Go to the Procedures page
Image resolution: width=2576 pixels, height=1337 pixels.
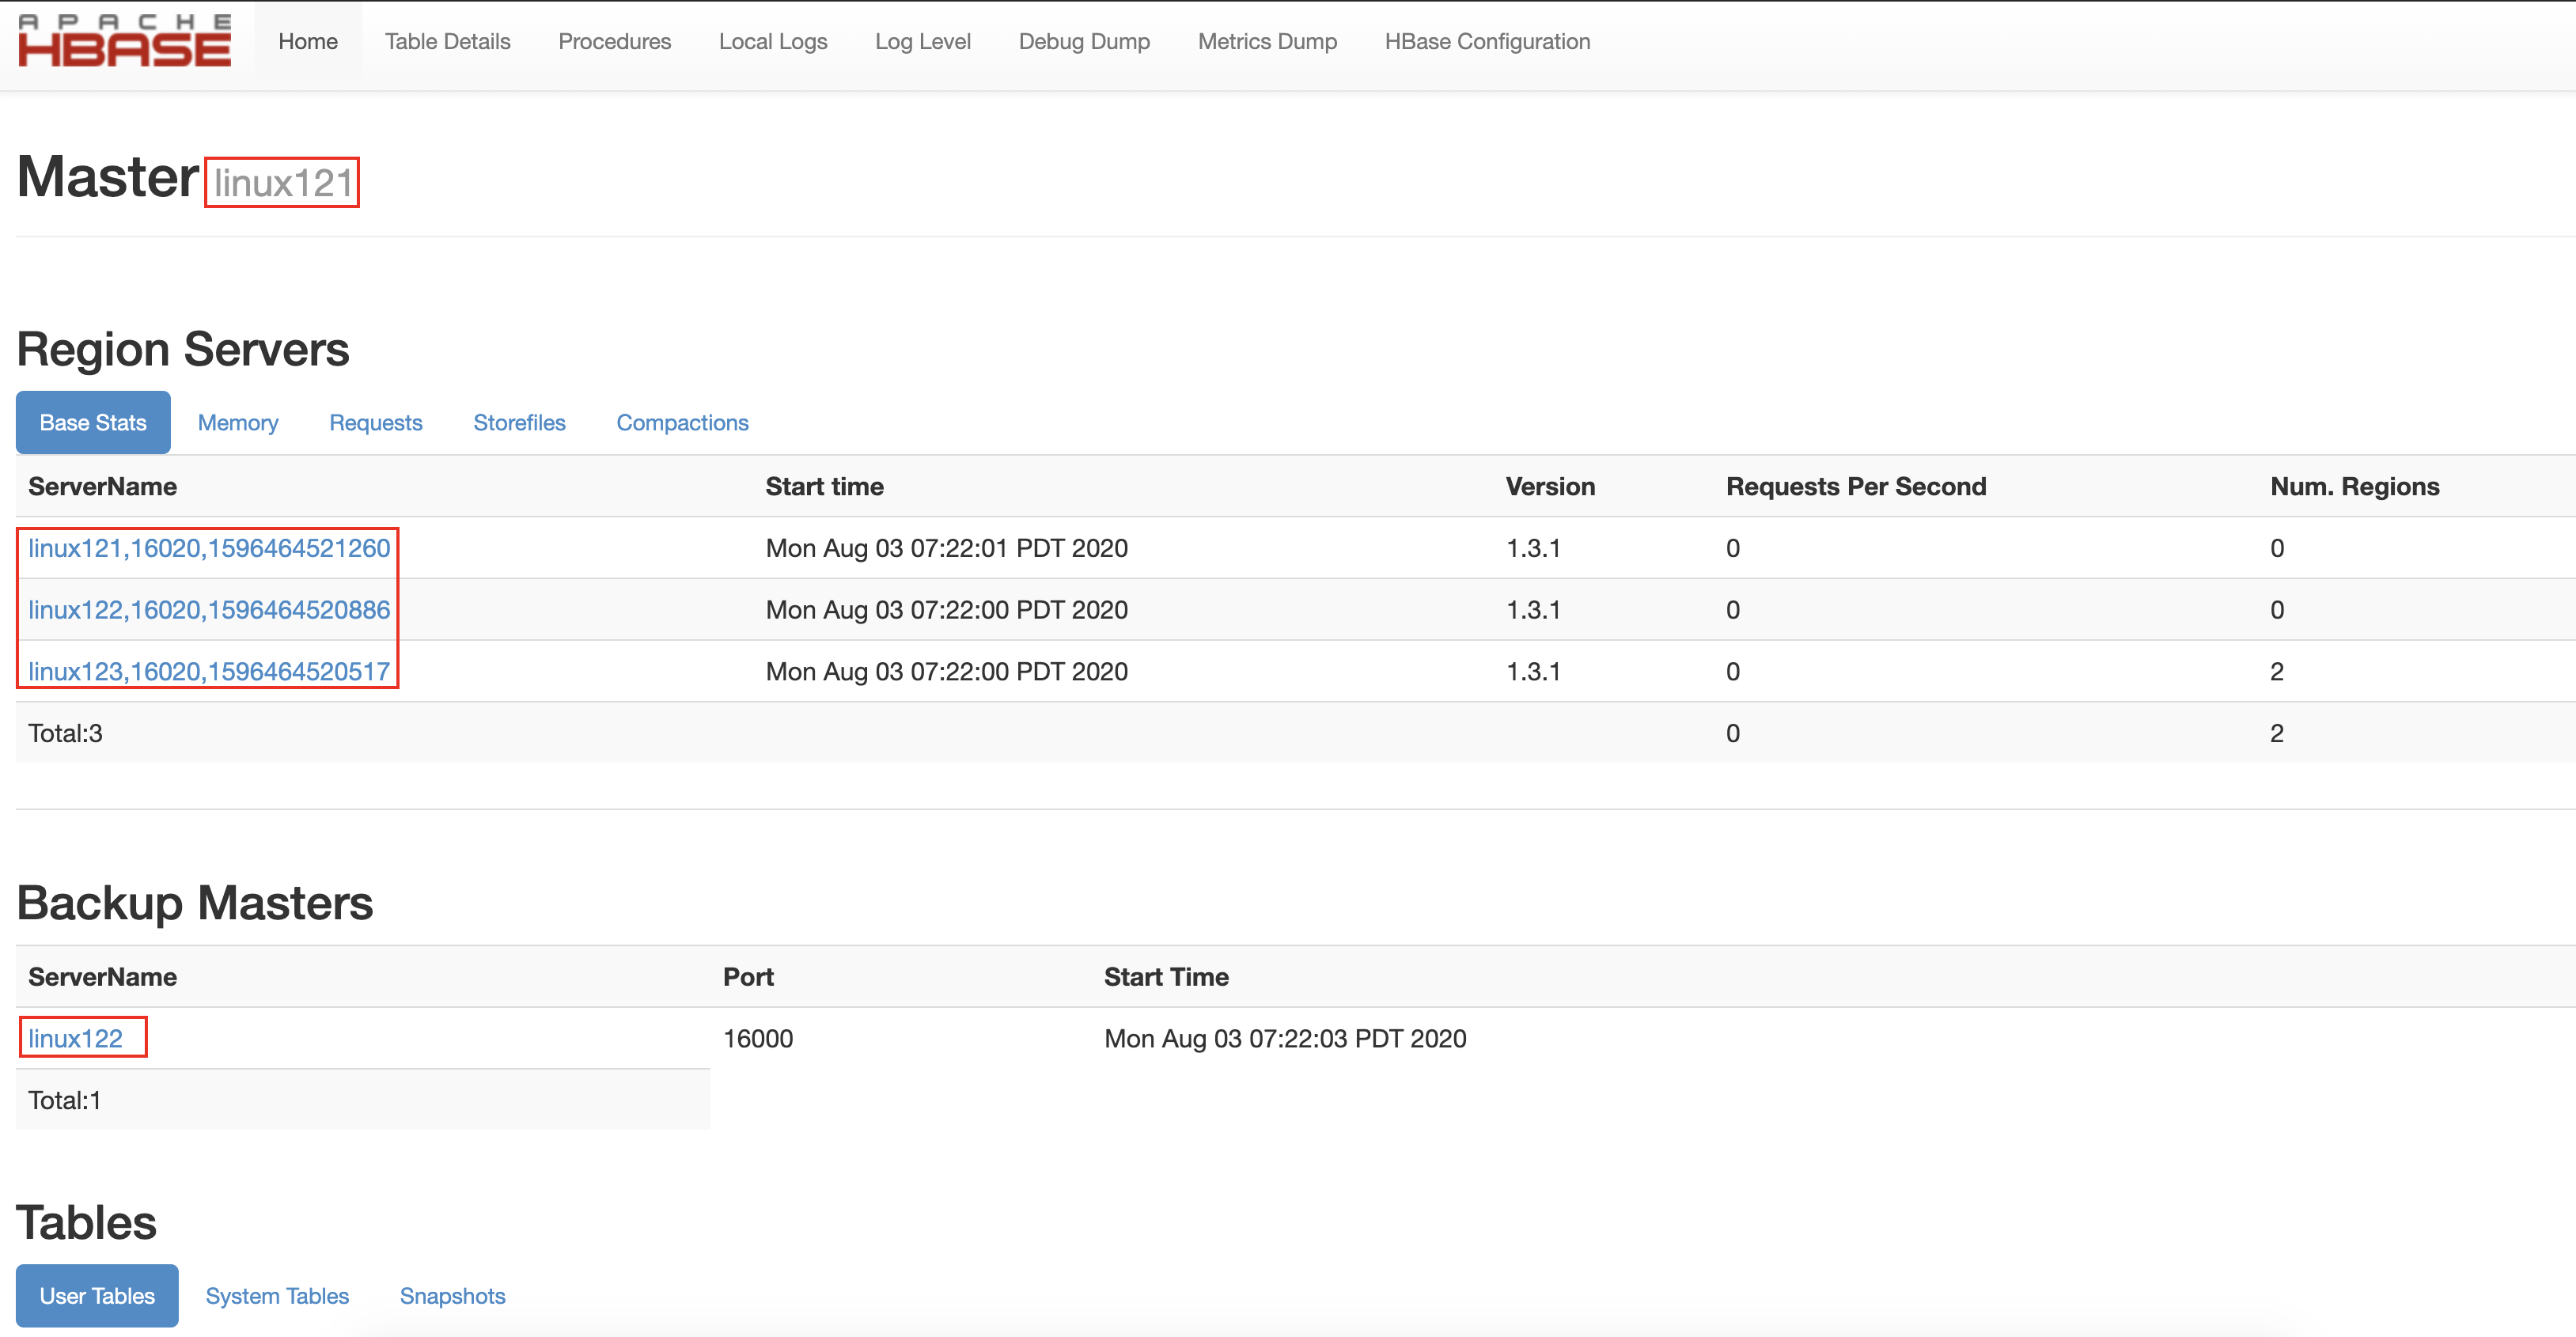pyautogui.click(x=614, y=41)
